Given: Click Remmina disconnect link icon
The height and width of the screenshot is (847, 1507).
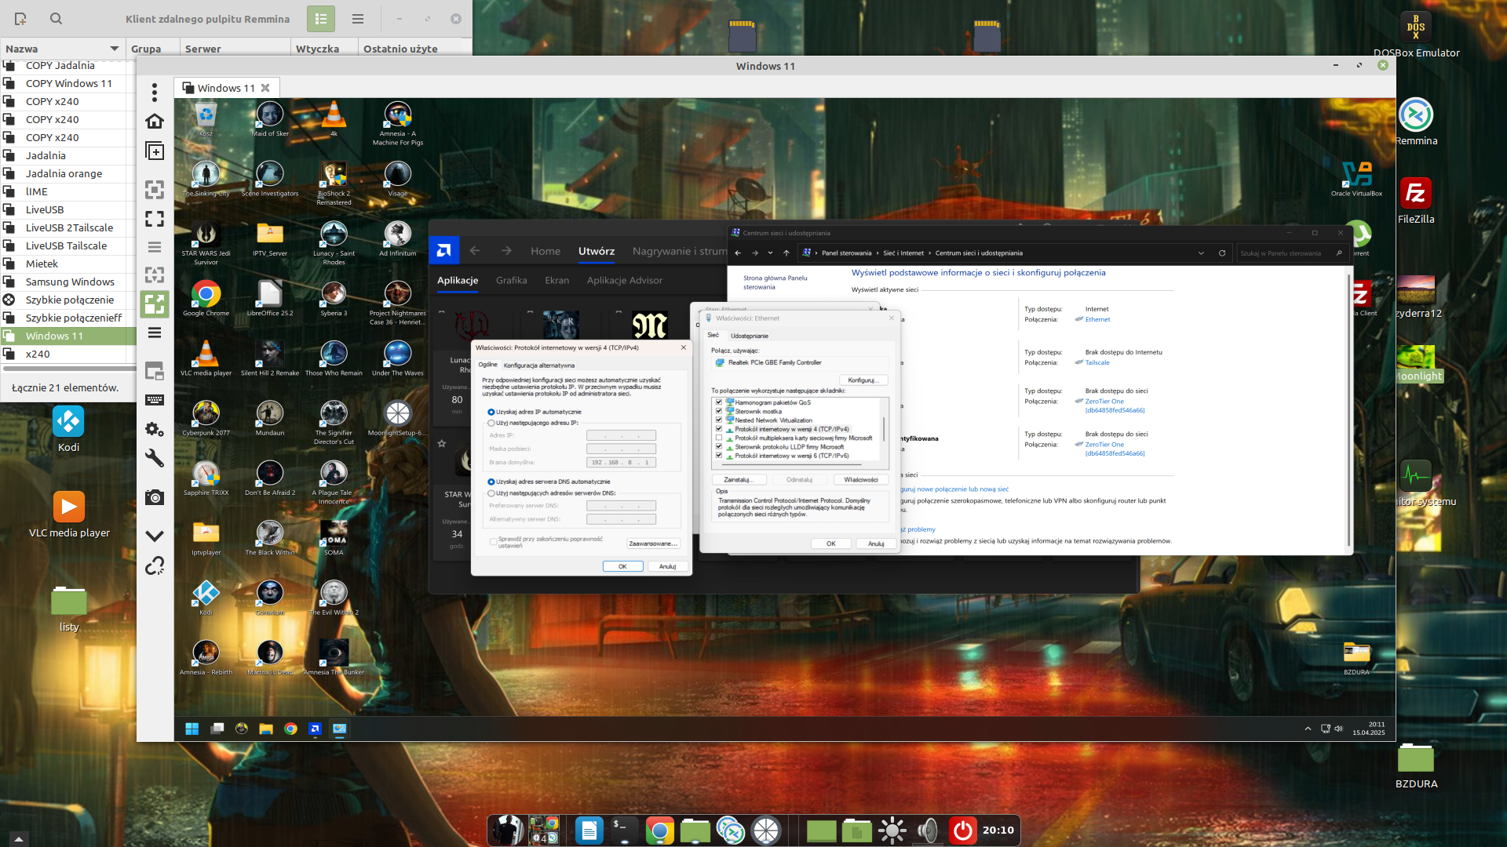Looking at the screenshot, I should 155,565.
